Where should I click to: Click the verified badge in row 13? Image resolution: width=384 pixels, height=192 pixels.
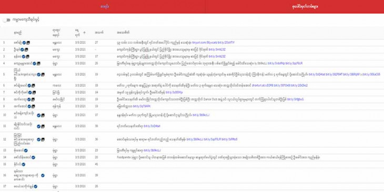(x=26, y=150)
